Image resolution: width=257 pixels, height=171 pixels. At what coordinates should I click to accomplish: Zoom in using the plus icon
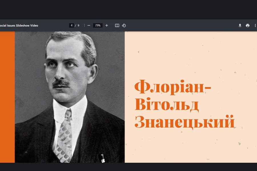tap(107, 25)
